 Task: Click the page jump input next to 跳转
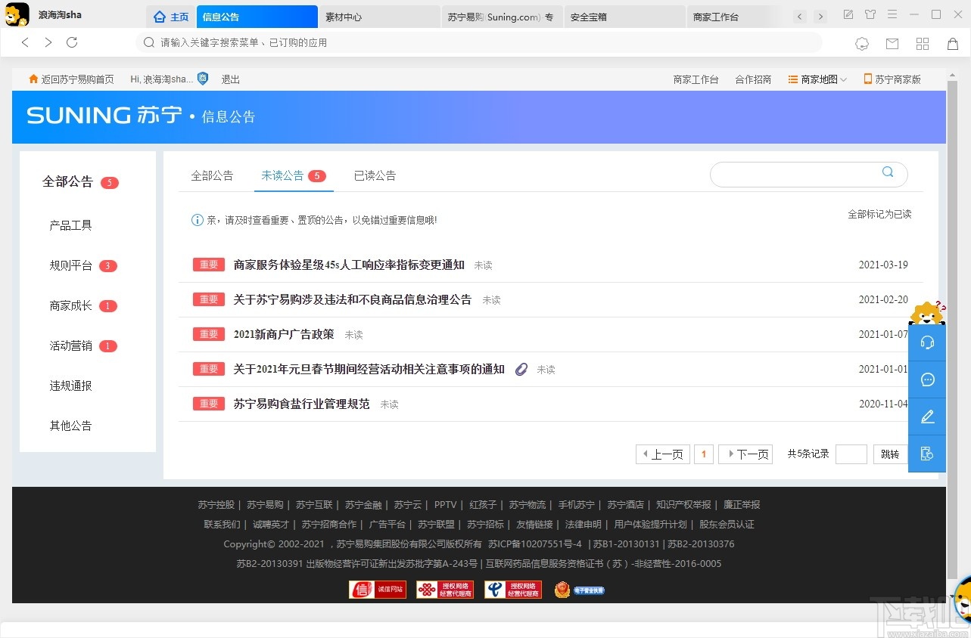click(x=851, y=454)
